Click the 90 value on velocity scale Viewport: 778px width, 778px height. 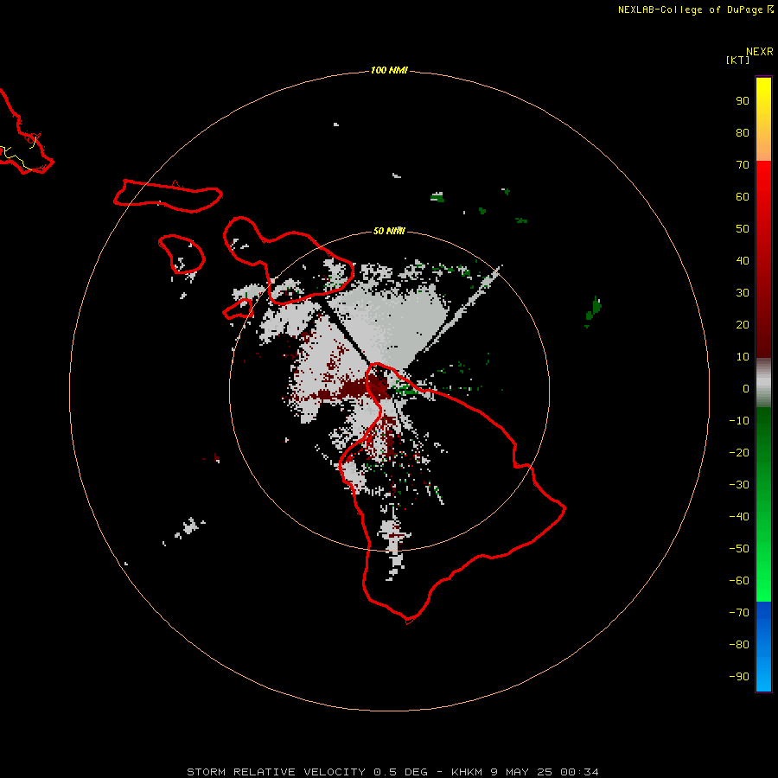point(743,101)
